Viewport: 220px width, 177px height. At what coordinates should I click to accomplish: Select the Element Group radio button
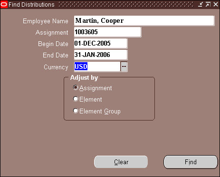pos(76,111)
